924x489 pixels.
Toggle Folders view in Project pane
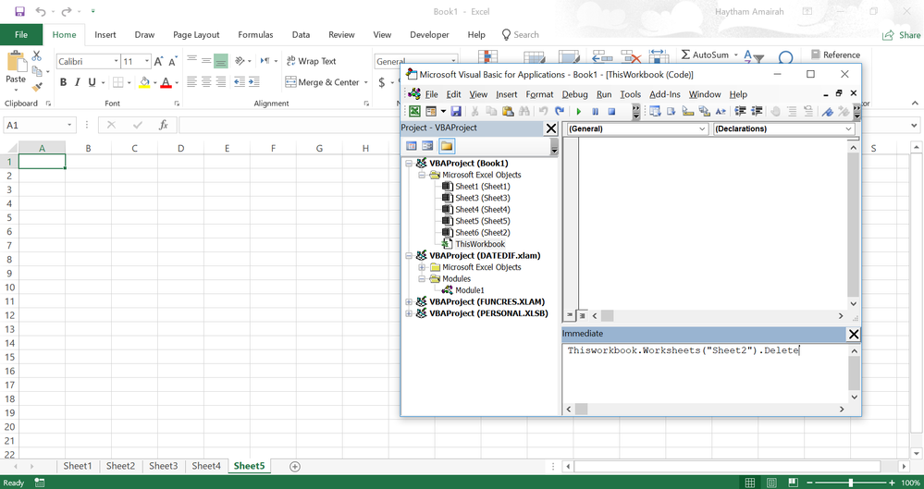point(447,145)
